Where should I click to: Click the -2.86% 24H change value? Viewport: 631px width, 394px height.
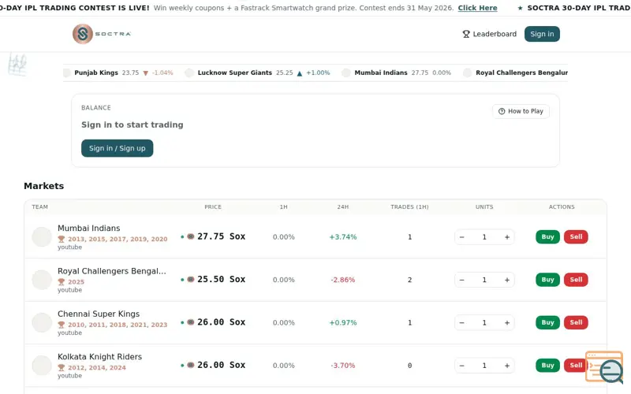click(x=343, y=280)
